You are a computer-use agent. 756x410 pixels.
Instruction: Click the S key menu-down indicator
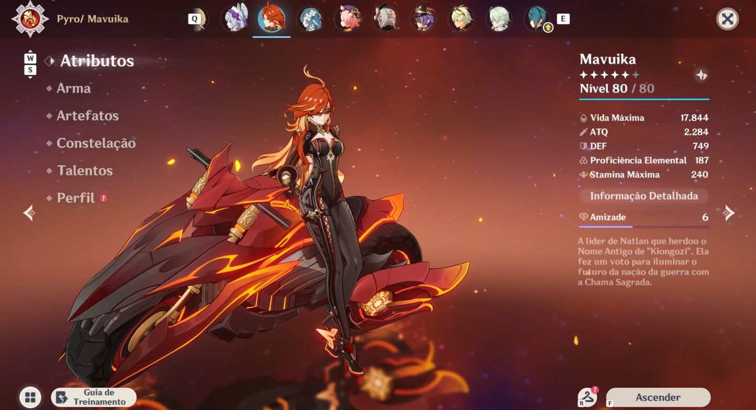coord(30,70)
